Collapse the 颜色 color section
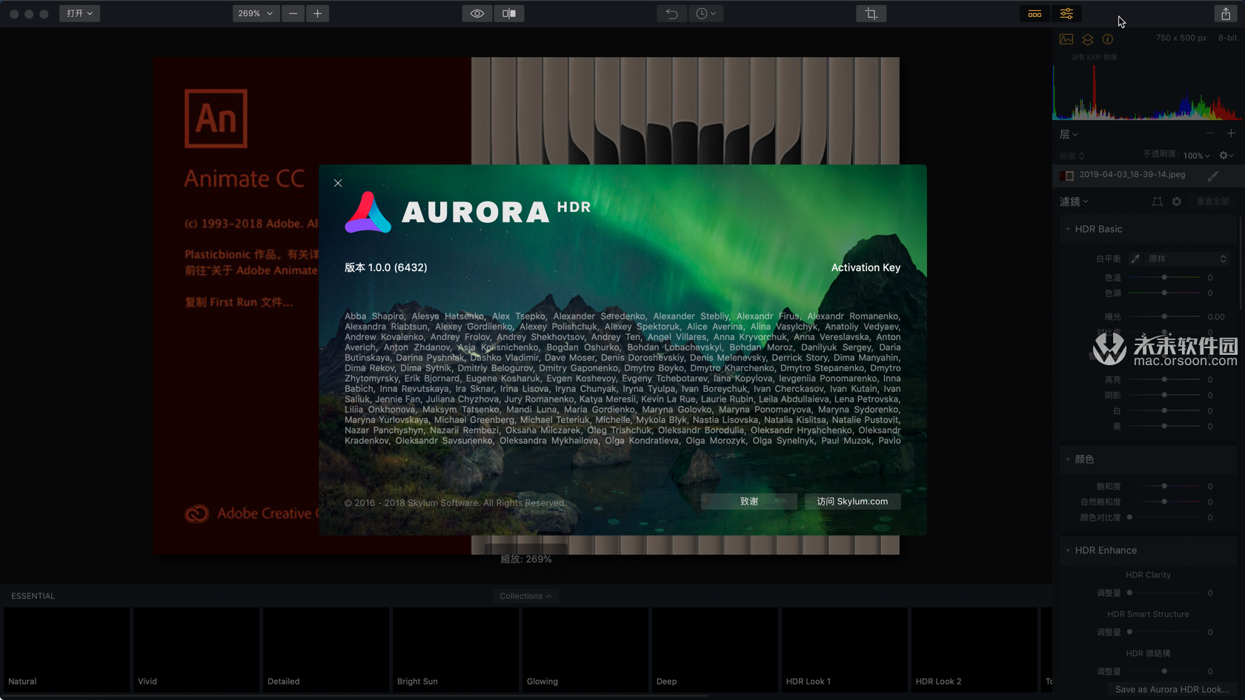The height and width of the screenshot is (700, 1245). [1068, 459]
